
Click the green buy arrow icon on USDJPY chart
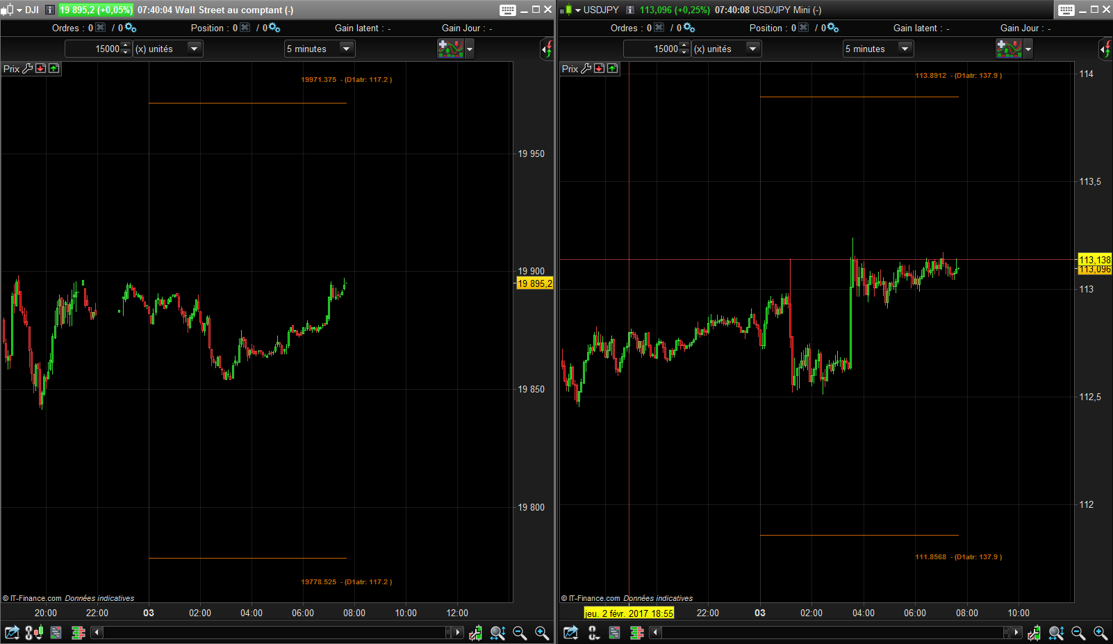coord(613,68)
